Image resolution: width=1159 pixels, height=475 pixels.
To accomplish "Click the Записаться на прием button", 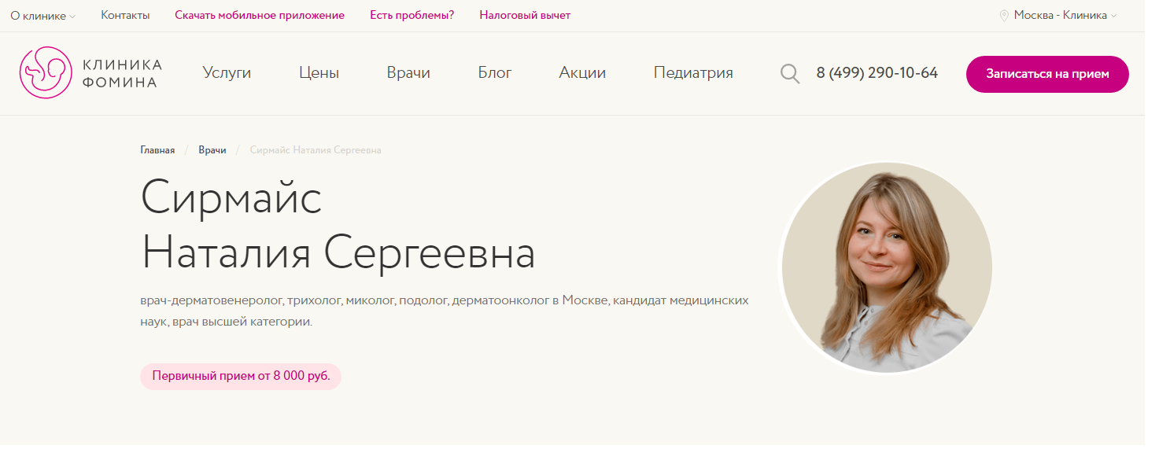I will 1047,74.
